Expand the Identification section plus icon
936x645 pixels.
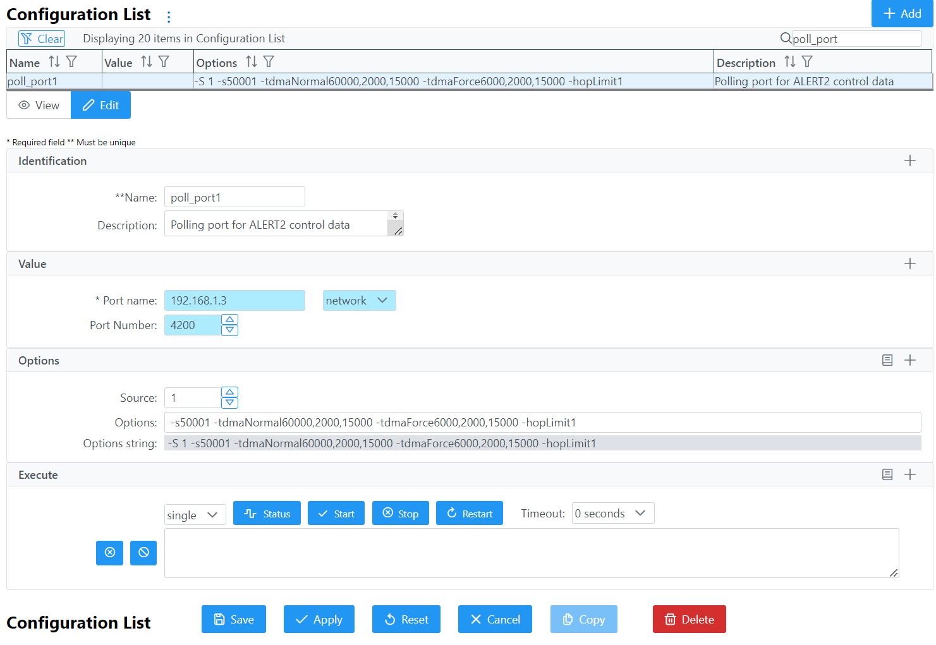click(x=909, y=161)
